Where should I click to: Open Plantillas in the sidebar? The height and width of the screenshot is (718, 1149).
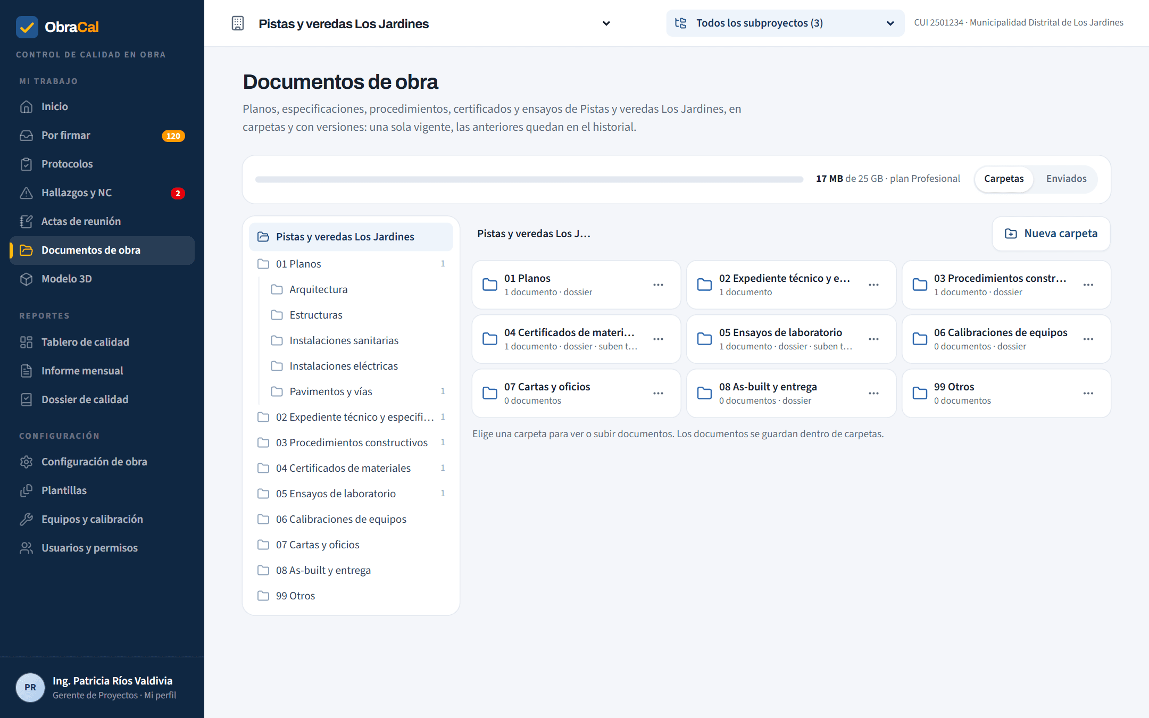[x=102, y=490]
